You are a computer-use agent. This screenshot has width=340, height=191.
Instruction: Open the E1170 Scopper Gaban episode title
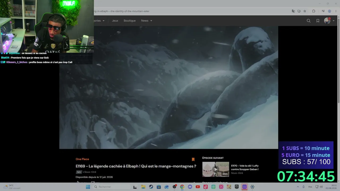[x=245, y=167]
